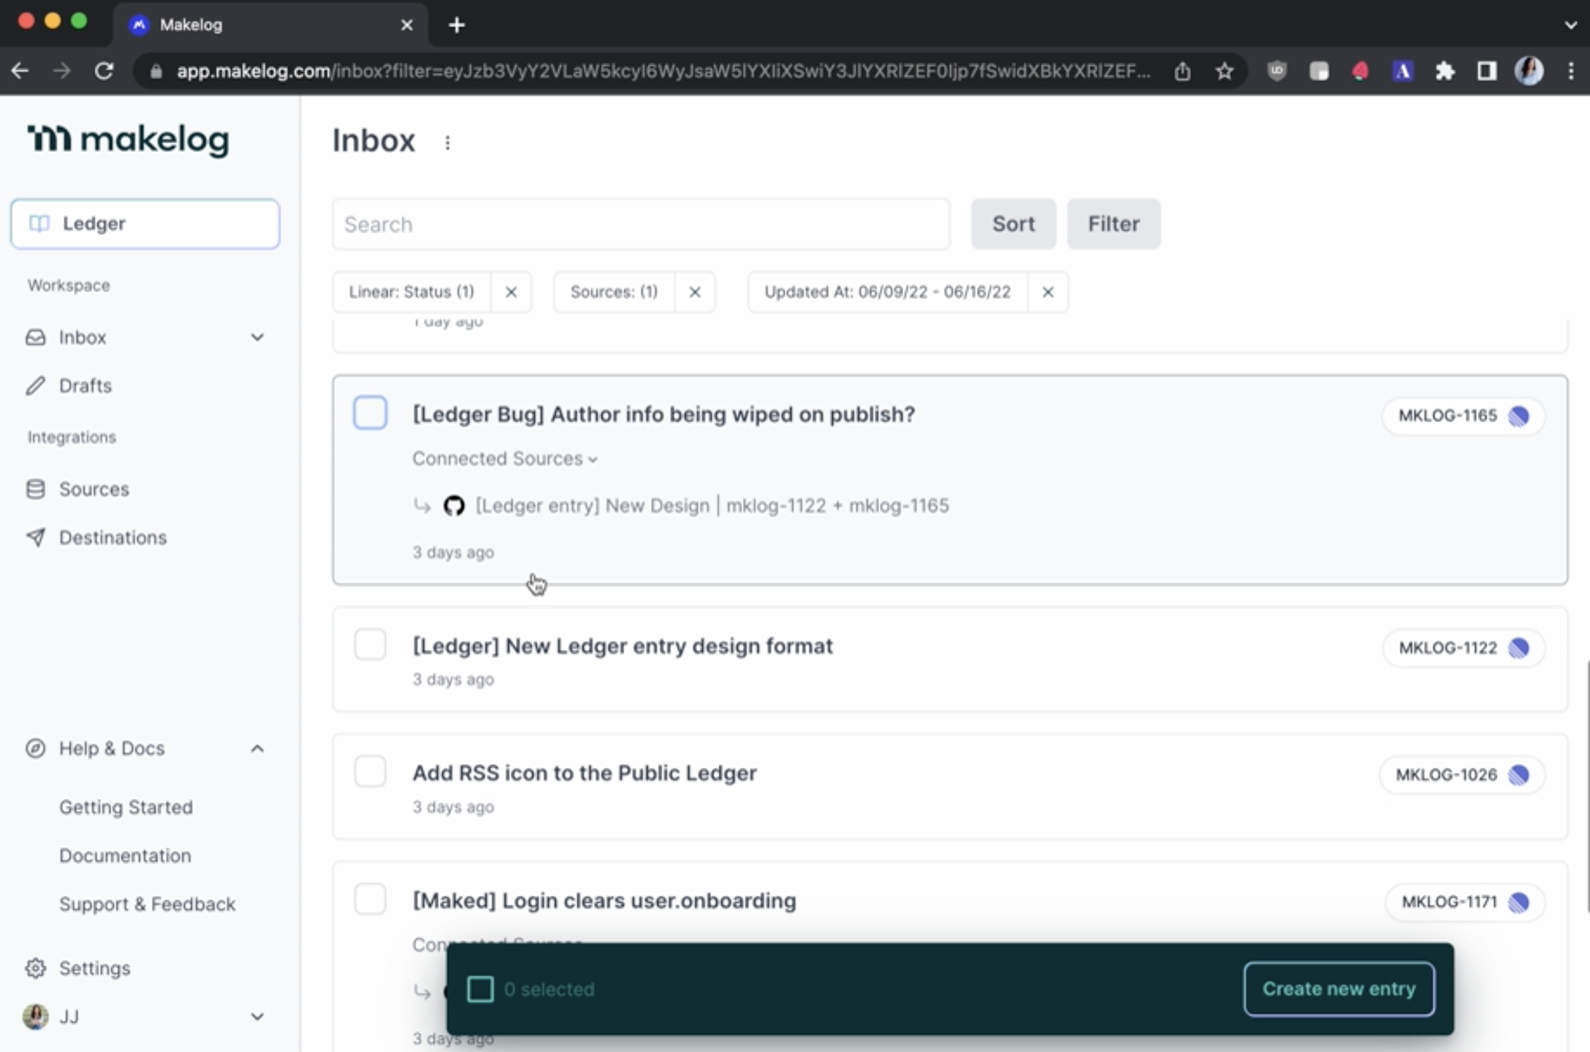
Task: Open the Inbox three-dot options menu
Action: (447, 142)
